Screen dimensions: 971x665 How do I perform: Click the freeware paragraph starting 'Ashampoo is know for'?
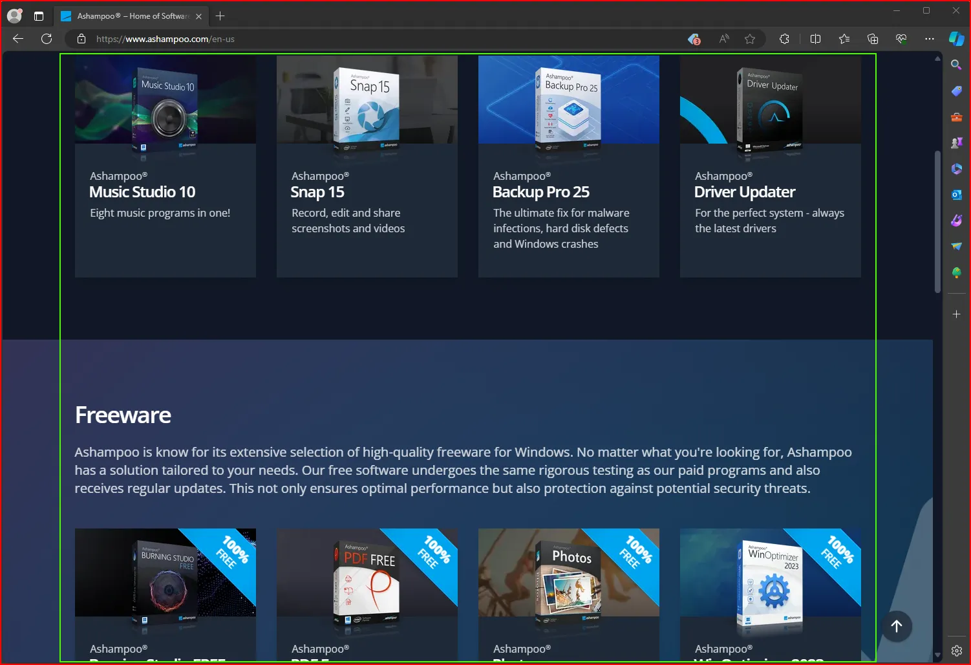(x=463, y=470)
